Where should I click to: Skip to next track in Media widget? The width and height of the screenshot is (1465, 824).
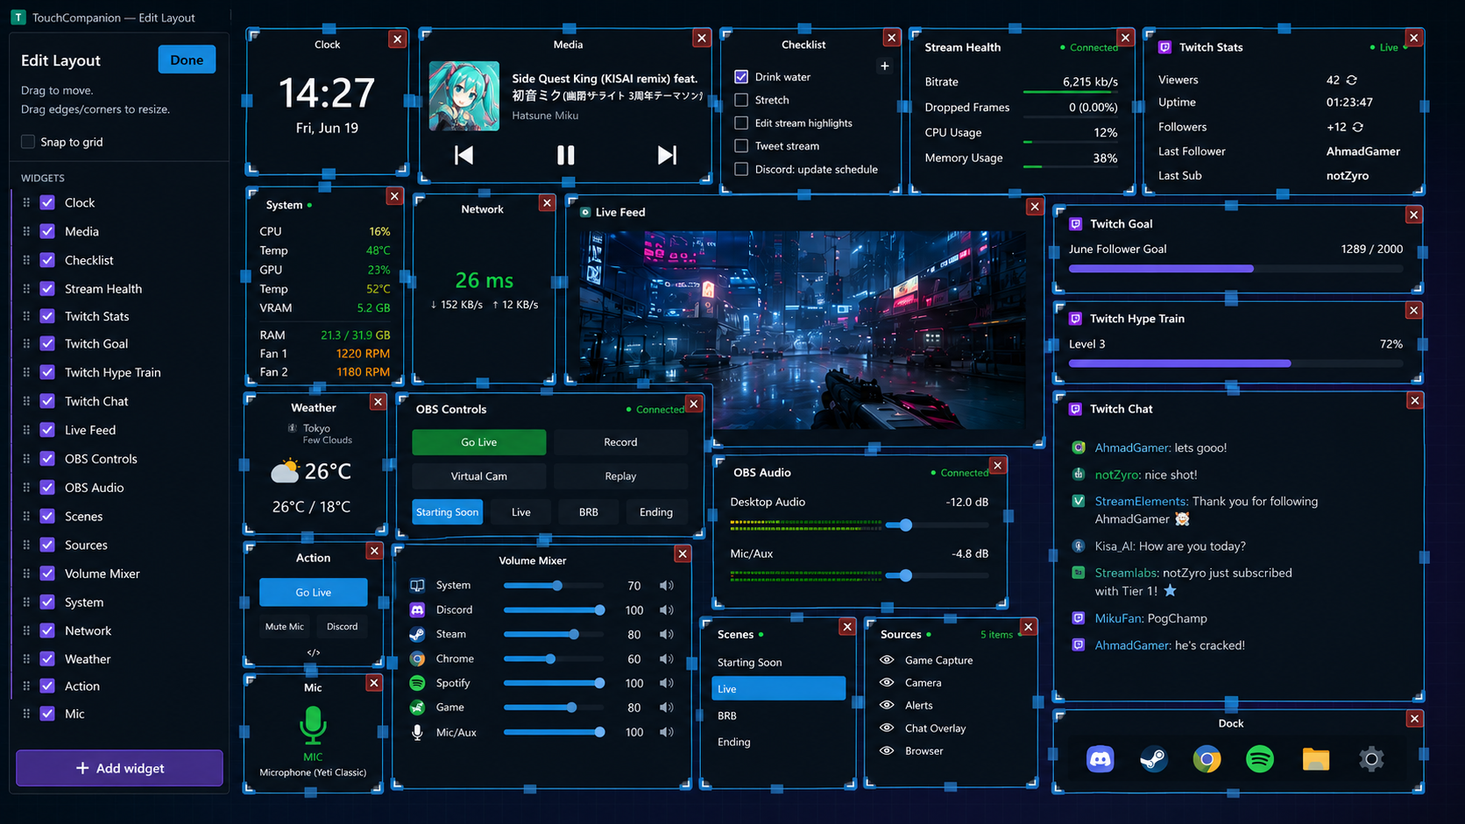[x=667, y=155]
